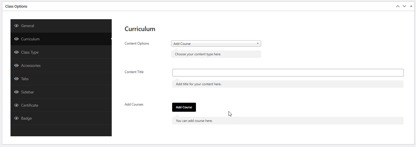Switch to the Class Type tab
Image resolution: width=416 pixels, height=147 pixels.
pyautogui.click(x=30, y=52)
